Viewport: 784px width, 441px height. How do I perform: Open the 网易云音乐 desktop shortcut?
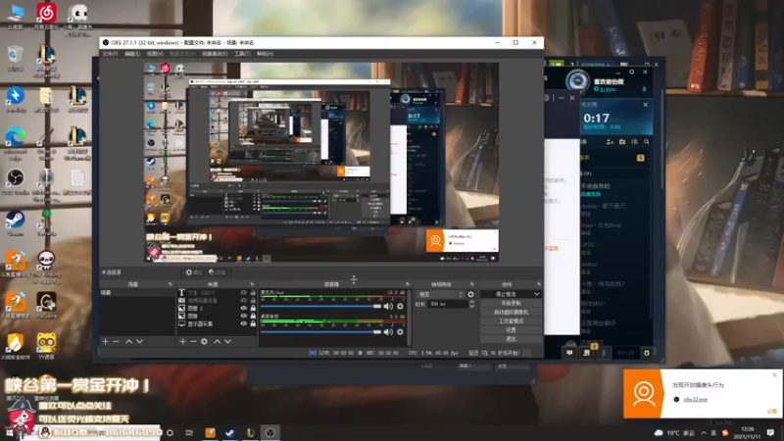pyautogui.click(x=46, y=17)
